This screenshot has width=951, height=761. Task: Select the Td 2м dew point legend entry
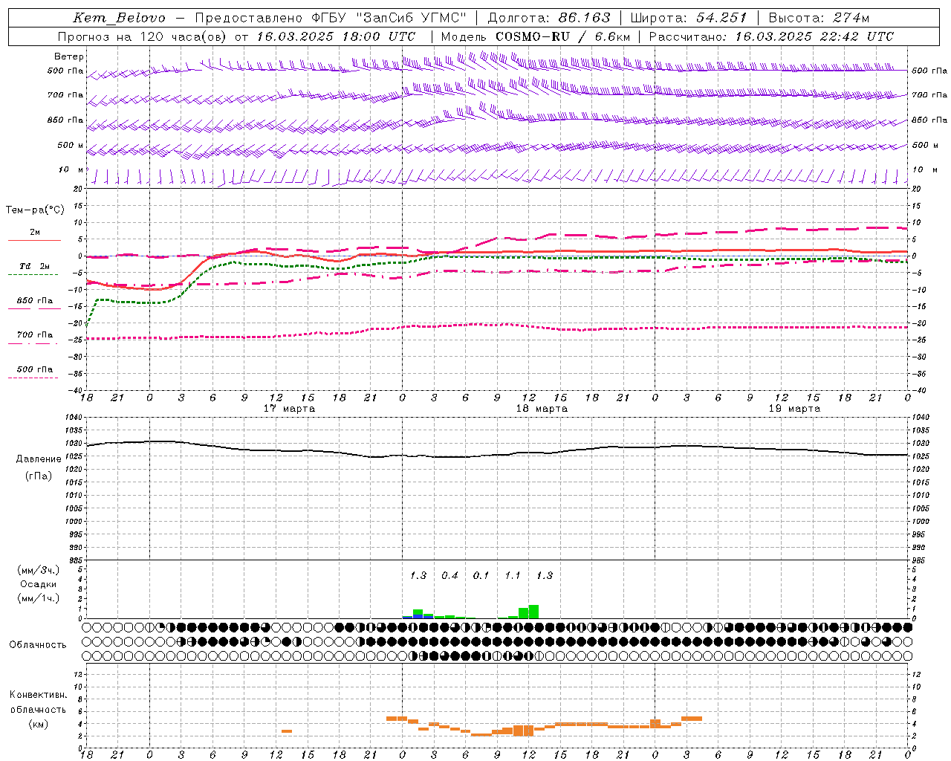pos(34,266)
